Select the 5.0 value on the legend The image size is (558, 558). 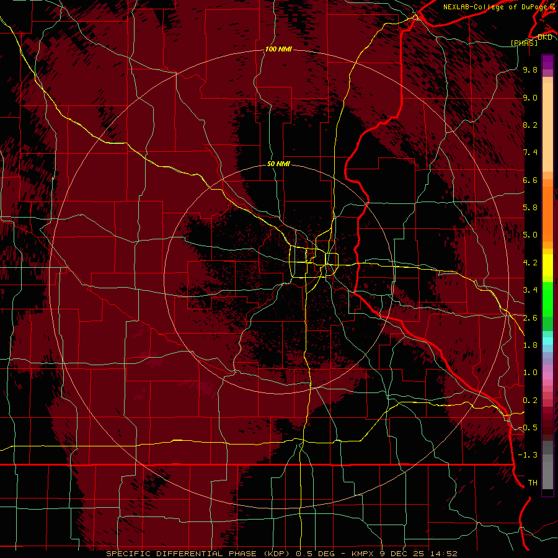[x=530, y=235]
